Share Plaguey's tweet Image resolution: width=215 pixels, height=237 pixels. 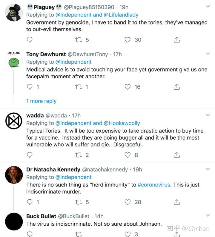176,40
